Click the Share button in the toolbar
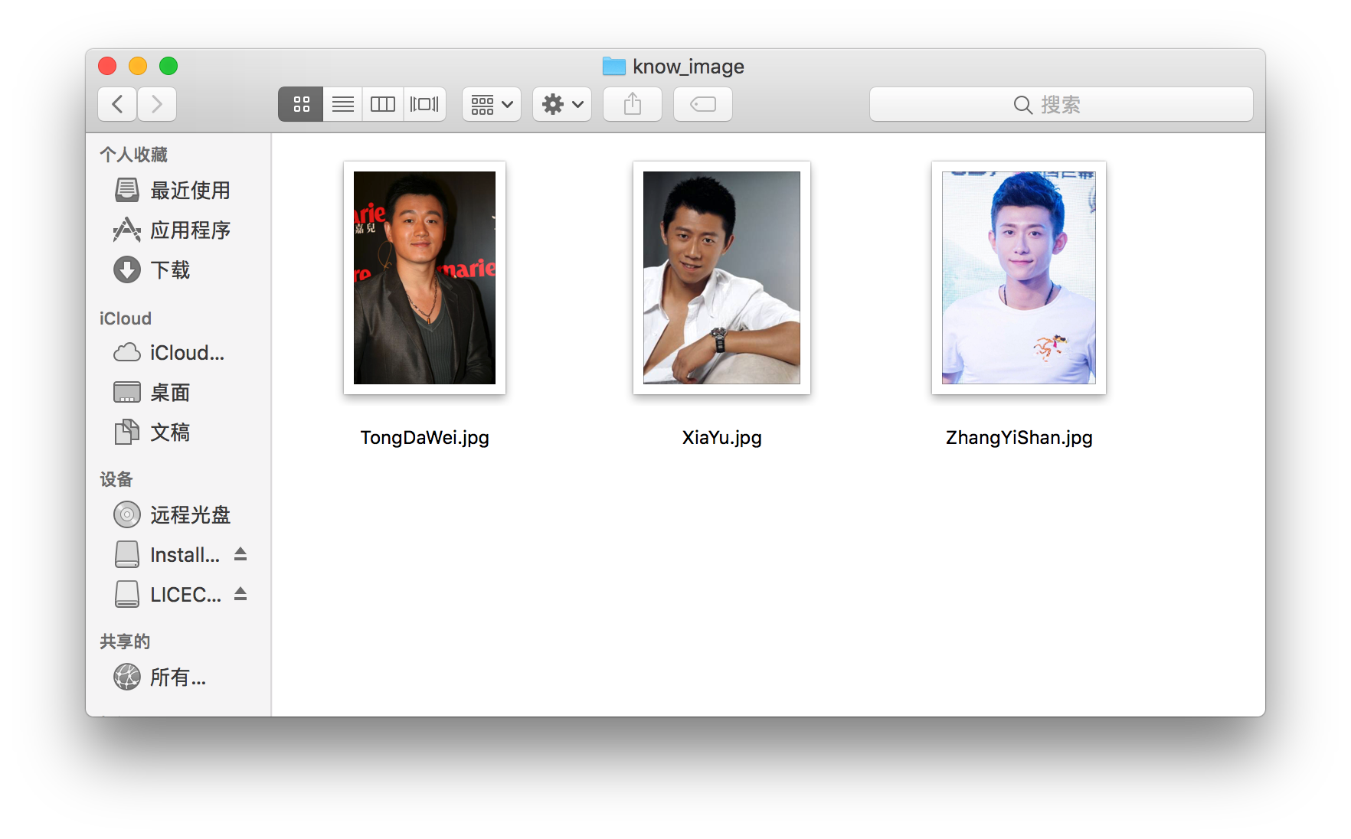This screenshot has height=839, width=1351. click(x=632, y=104)
